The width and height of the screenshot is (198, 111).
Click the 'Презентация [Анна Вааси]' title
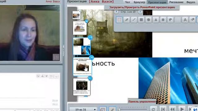tap(90, 2)
